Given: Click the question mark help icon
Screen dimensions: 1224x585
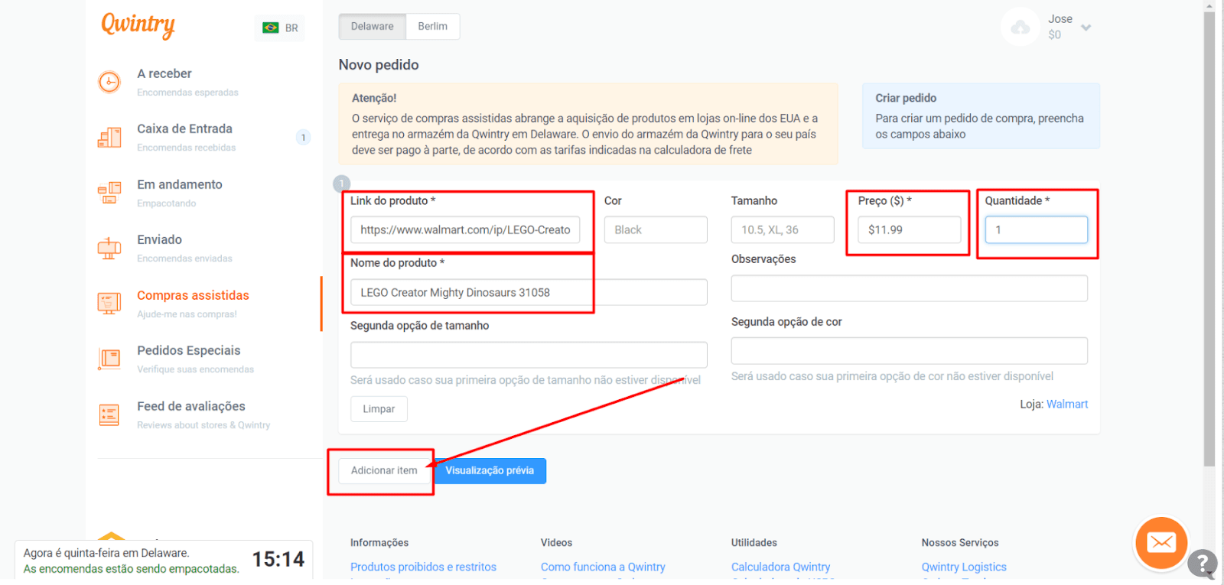Looking at the screenshot, I should [1203, 564].
